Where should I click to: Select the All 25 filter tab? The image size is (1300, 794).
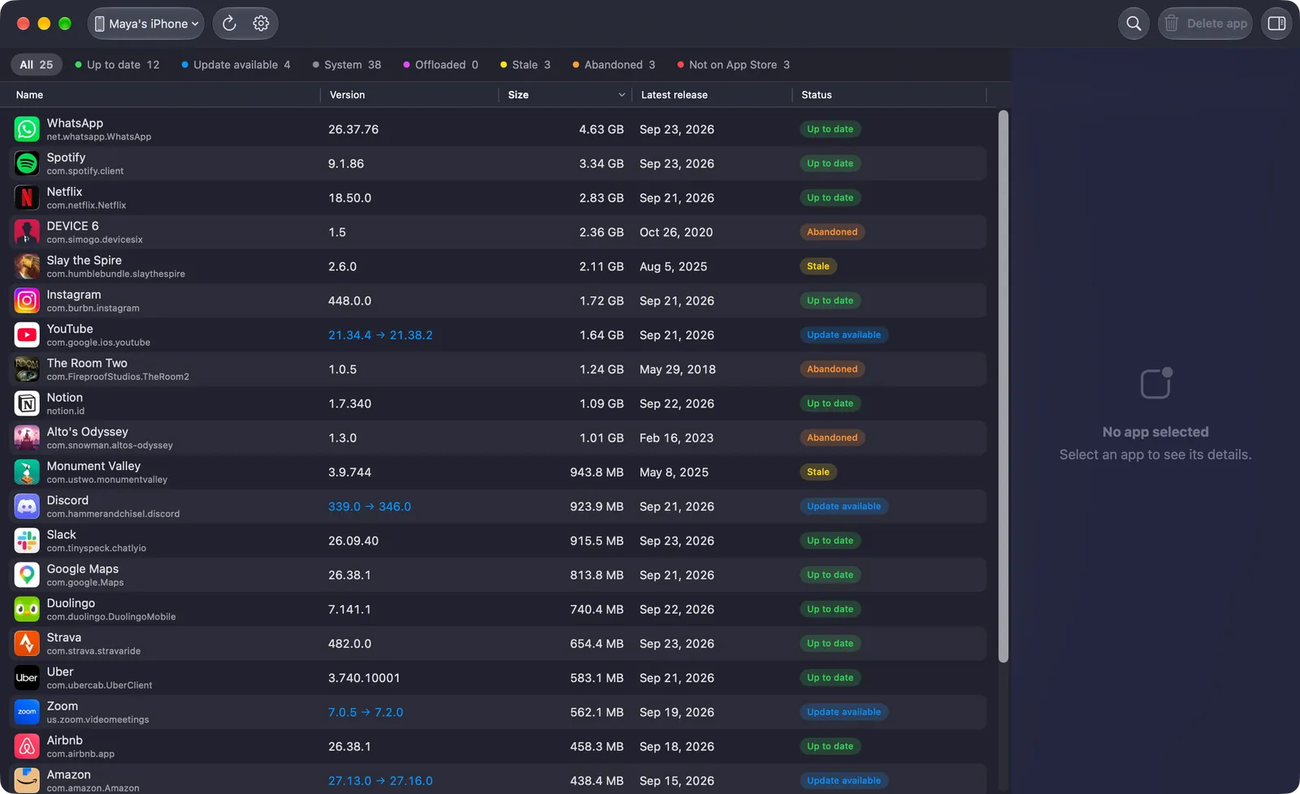tap(37, 65)
